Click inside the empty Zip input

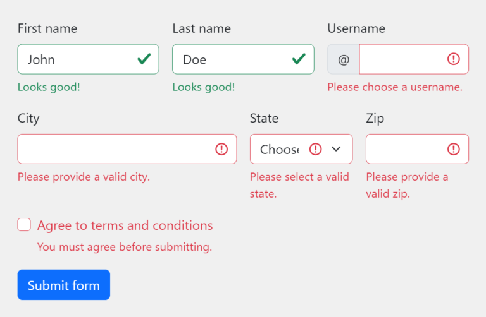417,149
